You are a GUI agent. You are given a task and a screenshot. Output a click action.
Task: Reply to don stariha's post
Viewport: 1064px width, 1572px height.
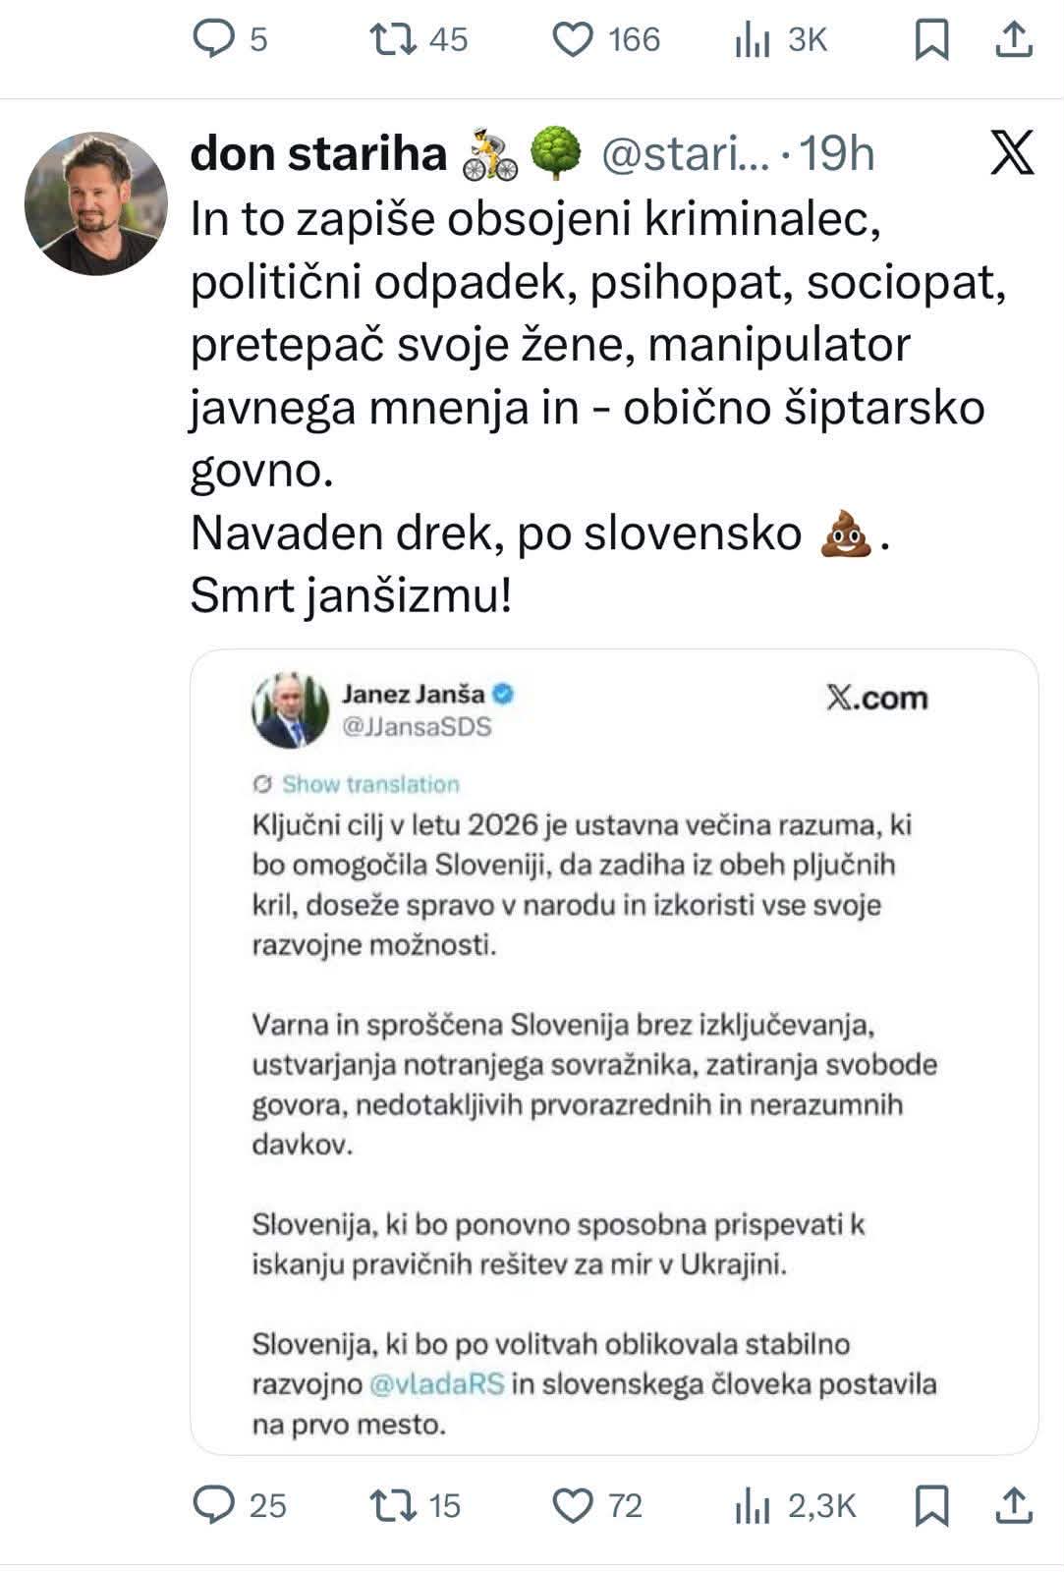click(218, 39)
